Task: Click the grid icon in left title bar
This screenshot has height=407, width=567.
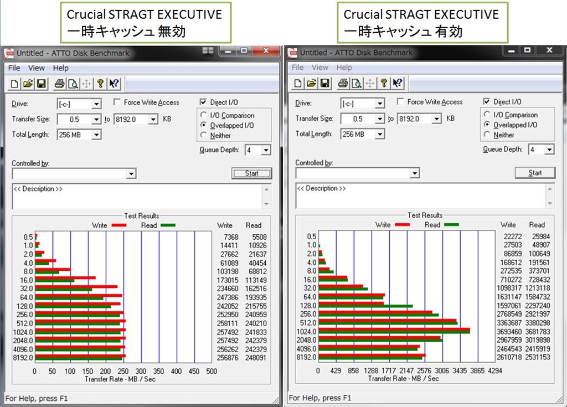Action: (208, 50)
